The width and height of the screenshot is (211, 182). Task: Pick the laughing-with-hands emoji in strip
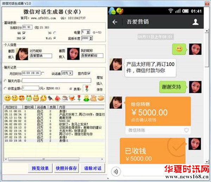pyautogui.click(x=43, y=98)
